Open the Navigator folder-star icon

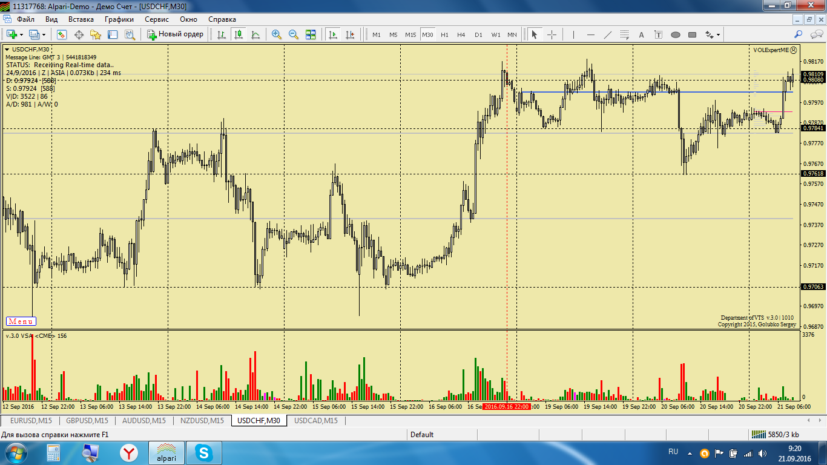[96, 35]
